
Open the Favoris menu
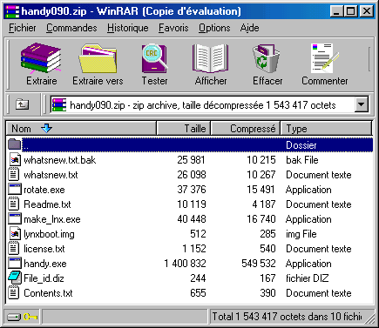(173, 28)
